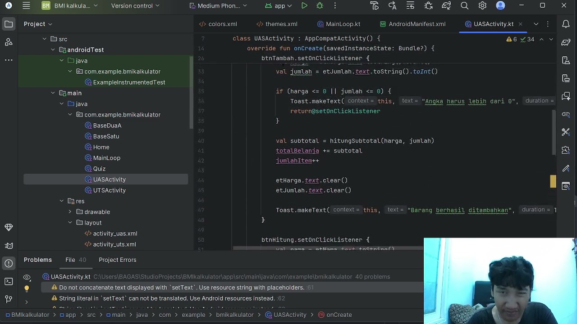The width and height of the screenshot is (577, 324).
Task: Open more tool windows ellipsis on left bar
Action: 9,60
